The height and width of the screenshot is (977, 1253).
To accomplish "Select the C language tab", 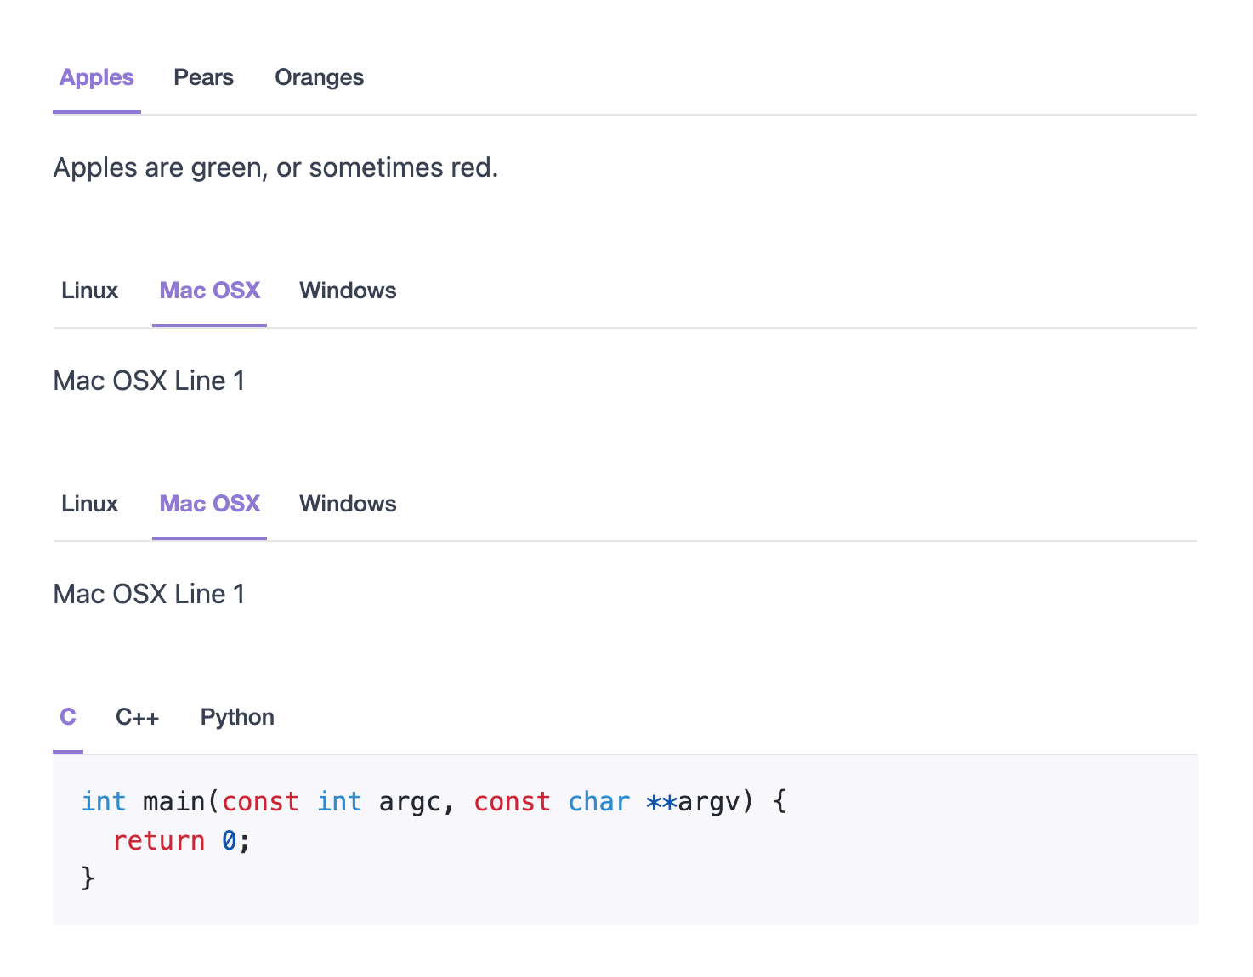I will click(x=68, y=717).
